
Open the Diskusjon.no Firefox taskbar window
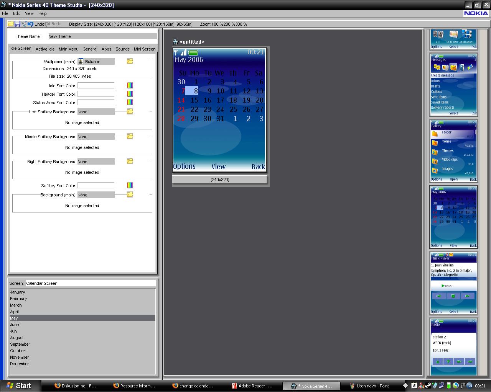tap(76, 386)
